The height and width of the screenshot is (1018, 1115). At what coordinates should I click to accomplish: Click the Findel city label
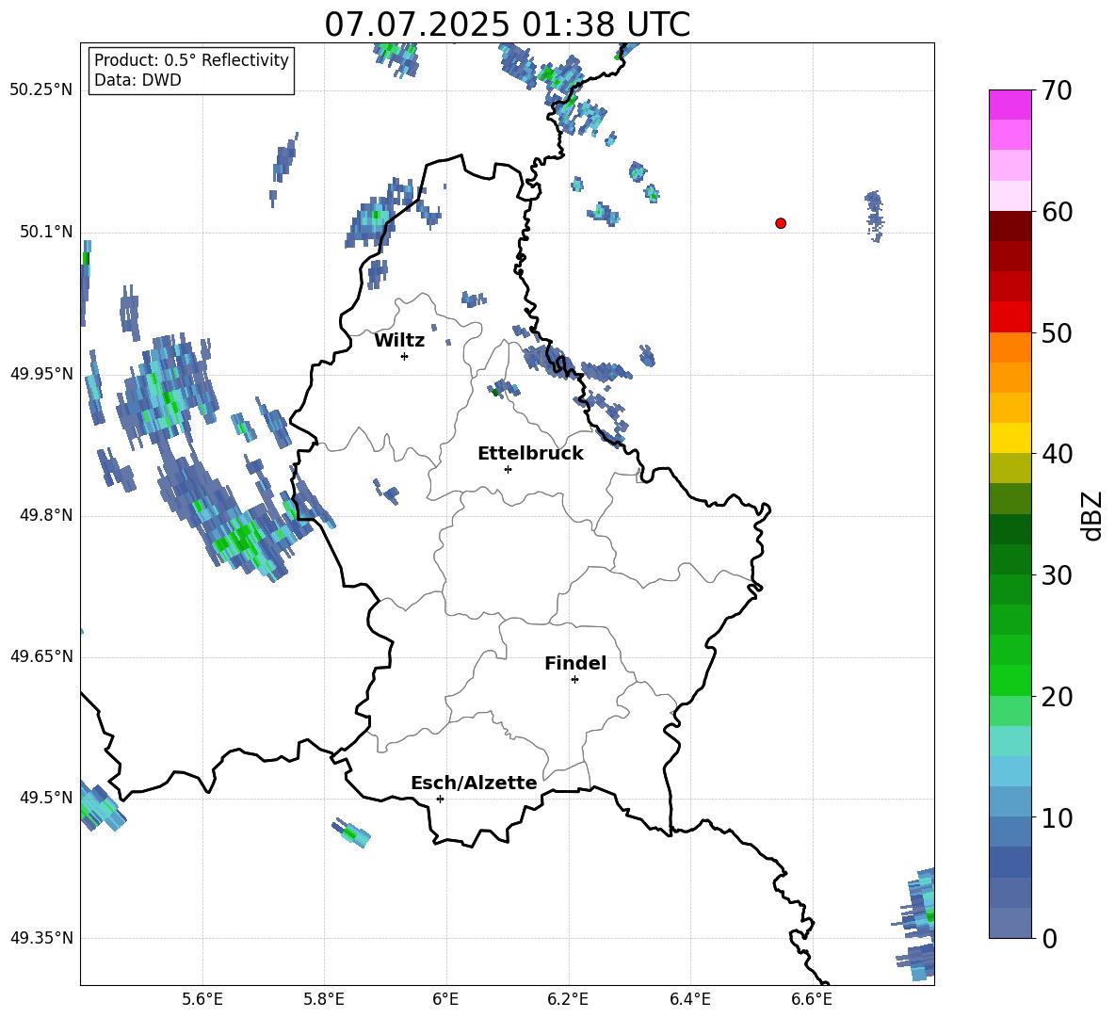point(575,663)
